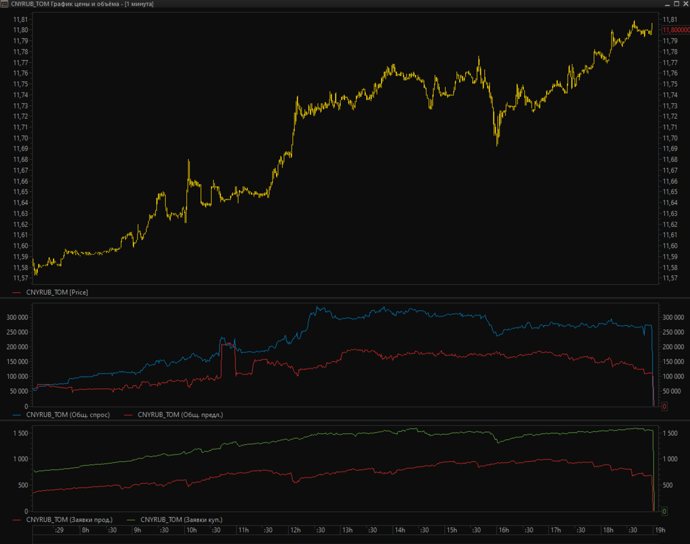Click the 8h mark on the time axis
The width and height of the screenshot is (690, 544).
point(85,530)
